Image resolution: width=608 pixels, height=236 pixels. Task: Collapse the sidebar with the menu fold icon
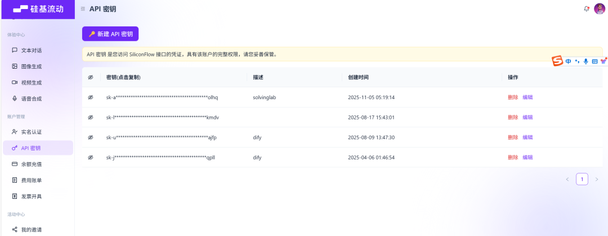(83, 9)
